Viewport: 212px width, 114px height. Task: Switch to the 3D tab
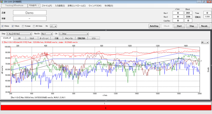(19, 38)
